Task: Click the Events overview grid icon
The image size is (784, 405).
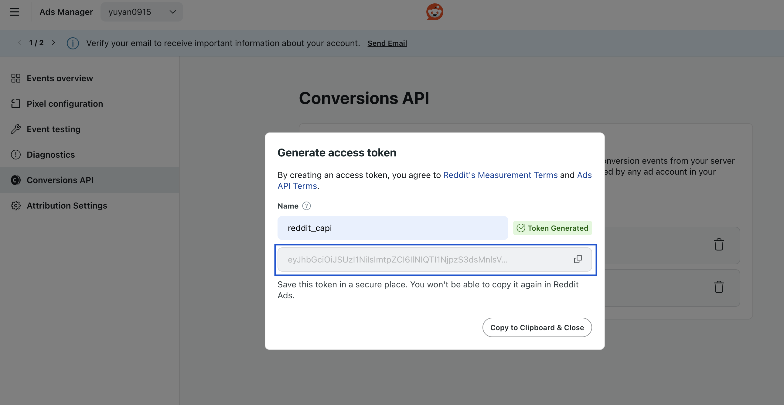Action: (15, 78)
